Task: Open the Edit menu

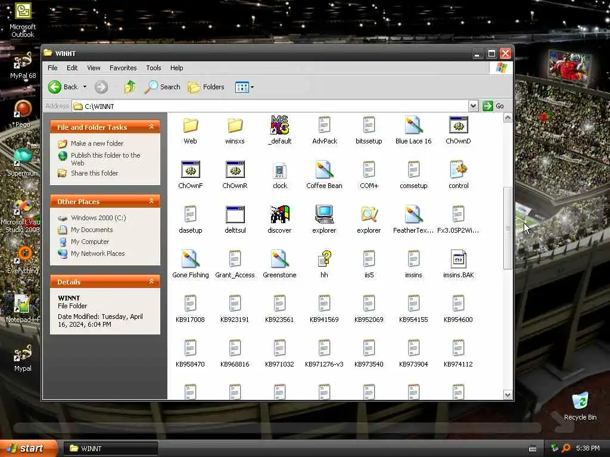Action: (x=72, y=68)
